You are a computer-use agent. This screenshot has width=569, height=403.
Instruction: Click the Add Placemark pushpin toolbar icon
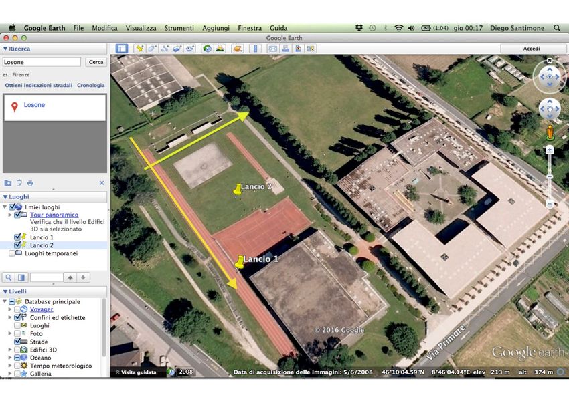(139, 49)
